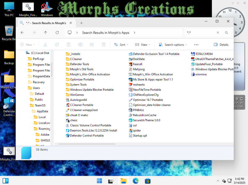
Task: Expand chevron after Search Results in Morph's Apps
Action: pos(135,32)
